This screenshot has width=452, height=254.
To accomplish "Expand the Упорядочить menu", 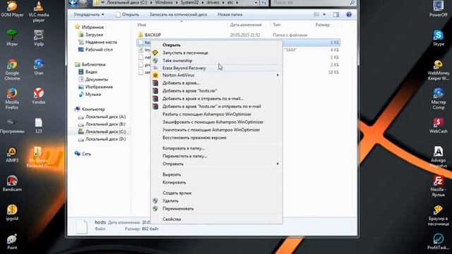I will pos(89,14).
